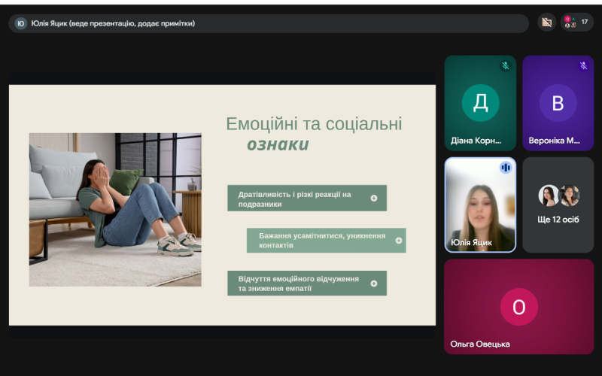Click the speaking indicator on Юлія Яцик's tile

point(506,167)
